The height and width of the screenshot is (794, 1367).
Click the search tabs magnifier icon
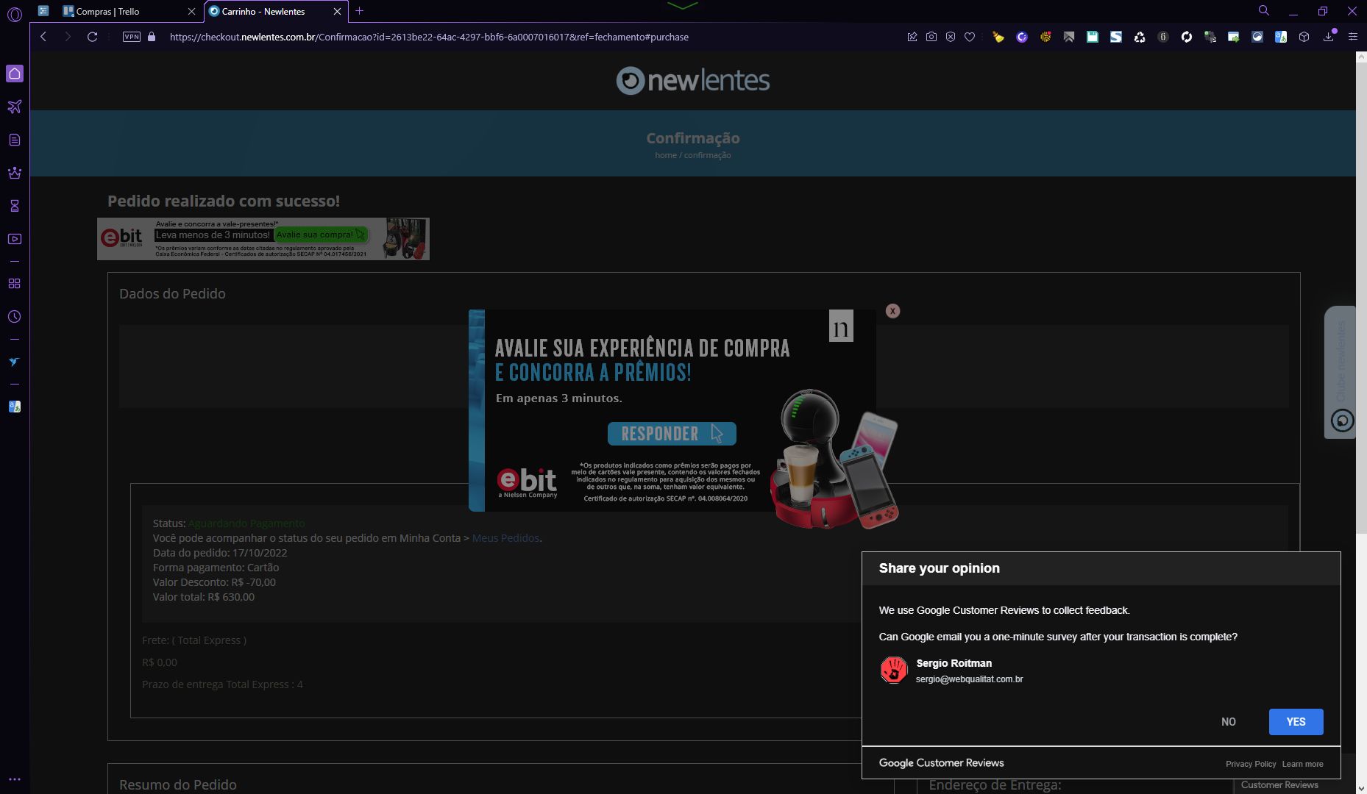pyautogui.click(x=1264, y=11)
